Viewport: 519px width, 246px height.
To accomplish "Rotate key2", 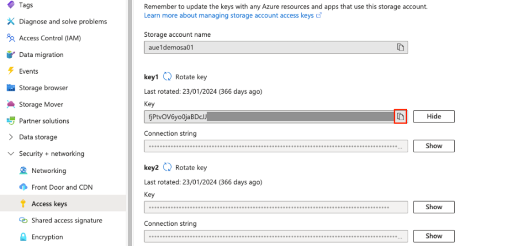I will [191, 167].
